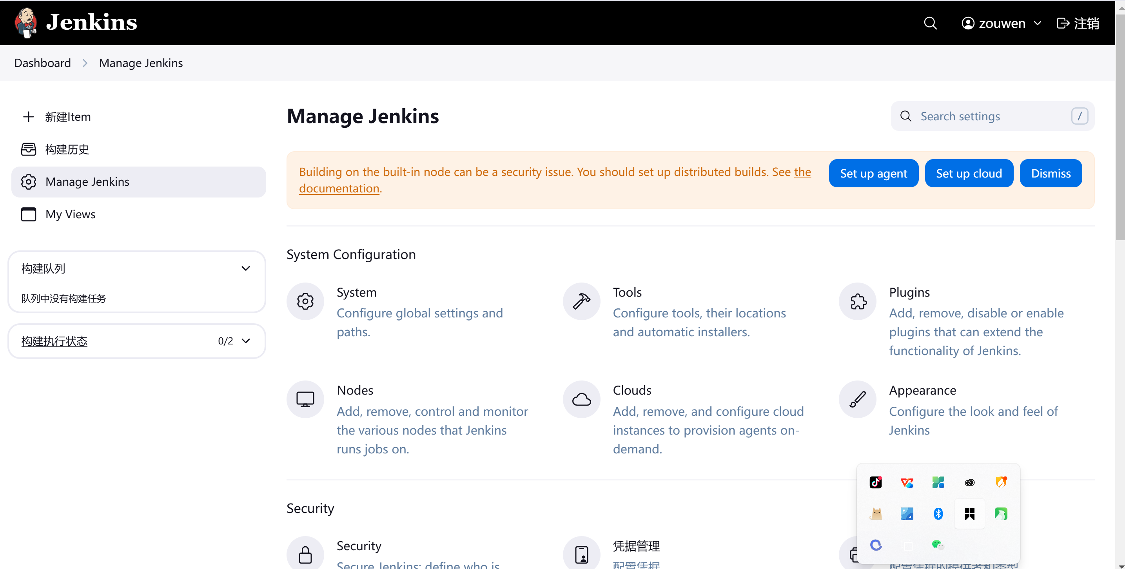Open the 凭据管理 title link

(x=636, y=546)
